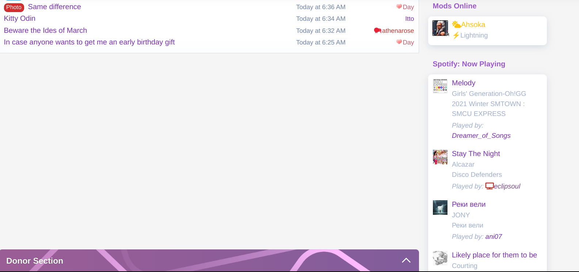Click the heart icon beside Day in the Same difference row

[399, 7]
